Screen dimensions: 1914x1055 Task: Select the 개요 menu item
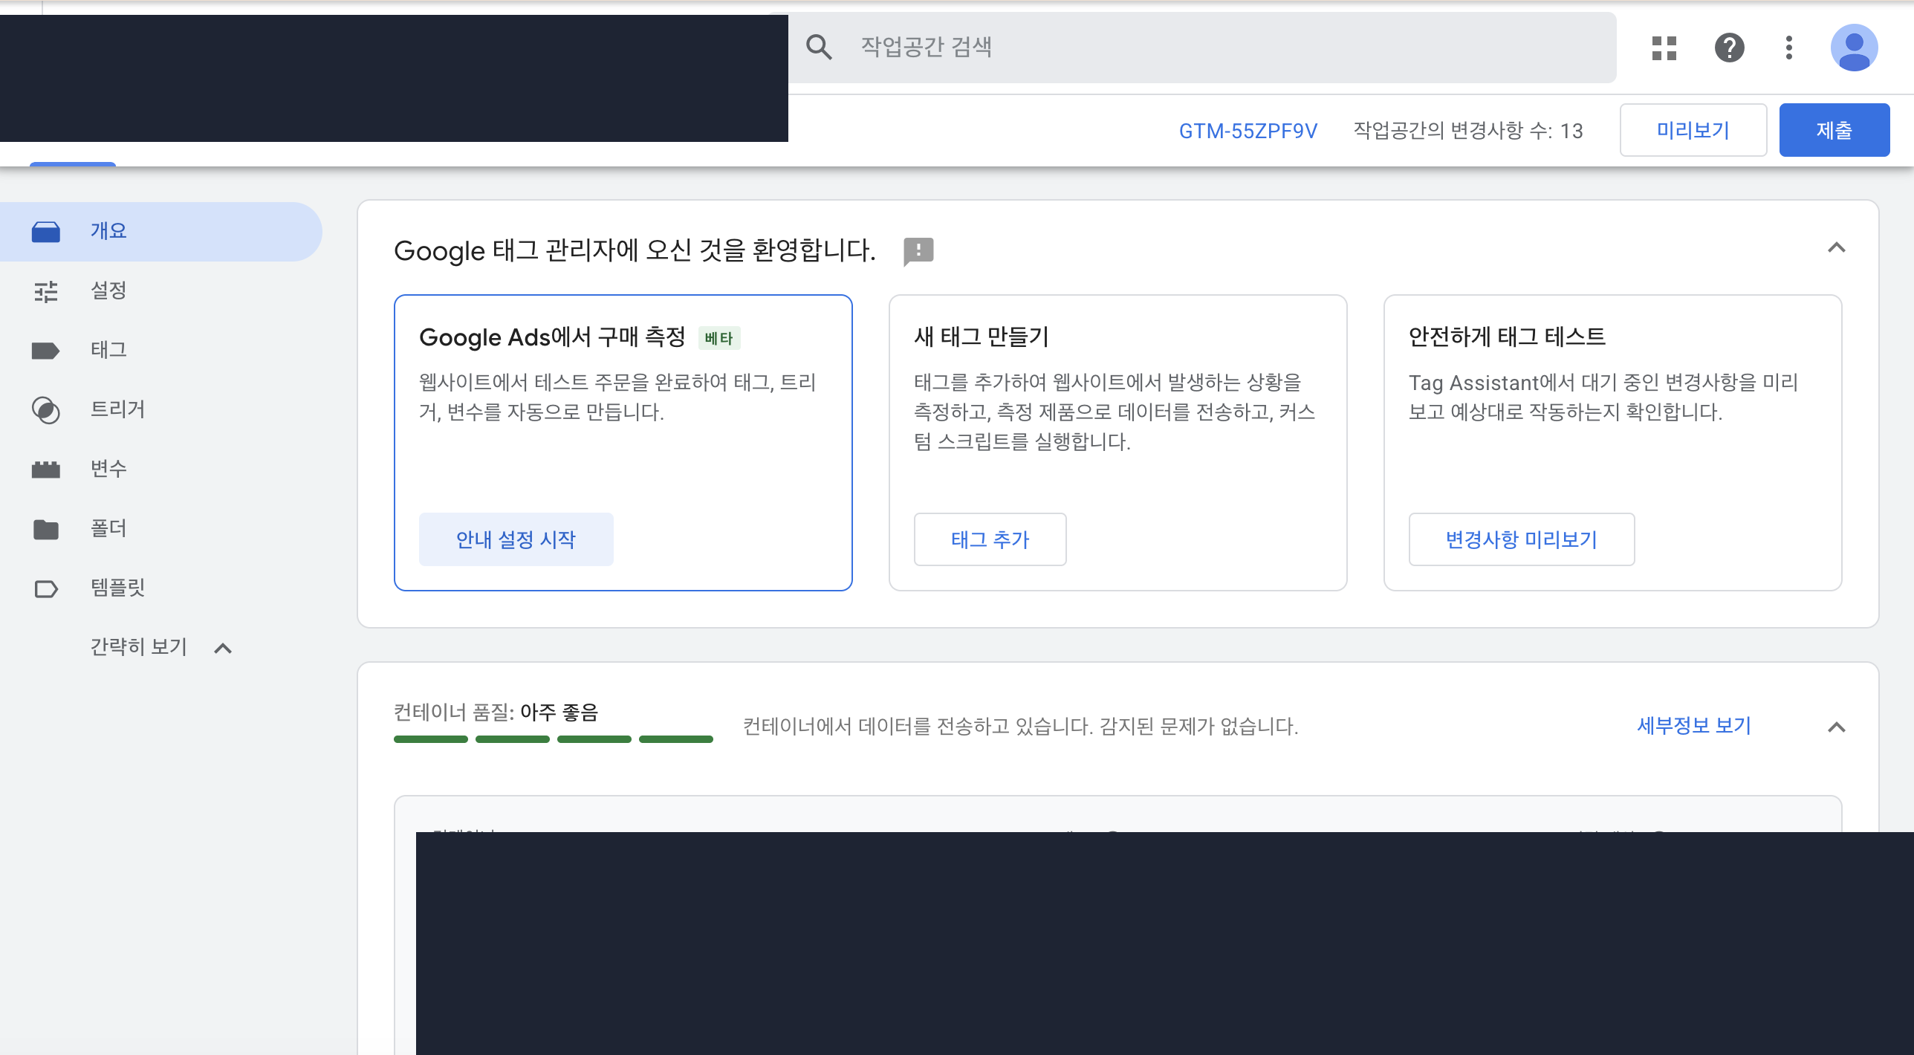(x=161, y=231)
